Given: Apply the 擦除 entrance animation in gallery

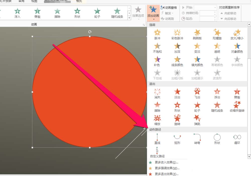Looking at the screenshot, I should (57, 13).
